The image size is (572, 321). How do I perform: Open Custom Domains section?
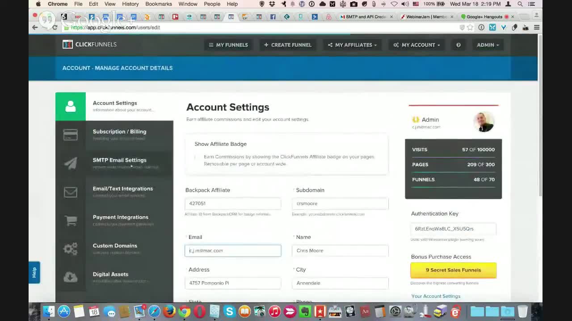[x=114, y=249]
